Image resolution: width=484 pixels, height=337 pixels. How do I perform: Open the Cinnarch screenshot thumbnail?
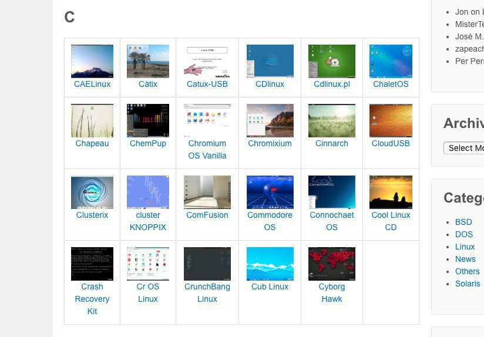tap(332, 120)
